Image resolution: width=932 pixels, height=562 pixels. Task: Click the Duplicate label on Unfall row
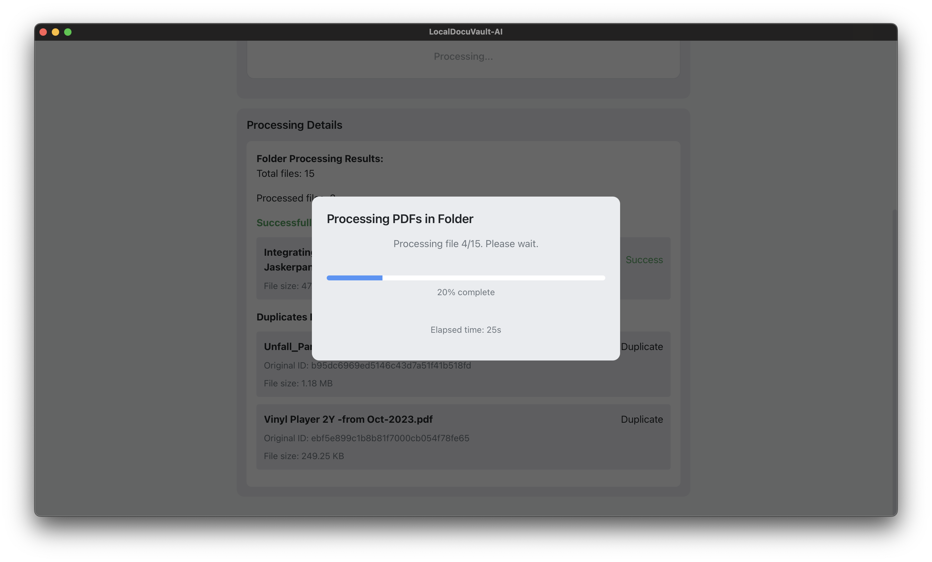coord(642,347)
